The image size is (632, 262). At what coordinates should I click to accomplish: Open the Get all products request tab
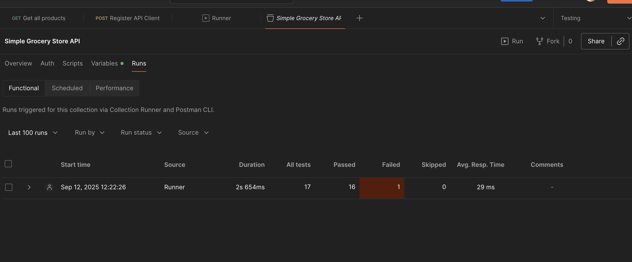click(39, 18)
